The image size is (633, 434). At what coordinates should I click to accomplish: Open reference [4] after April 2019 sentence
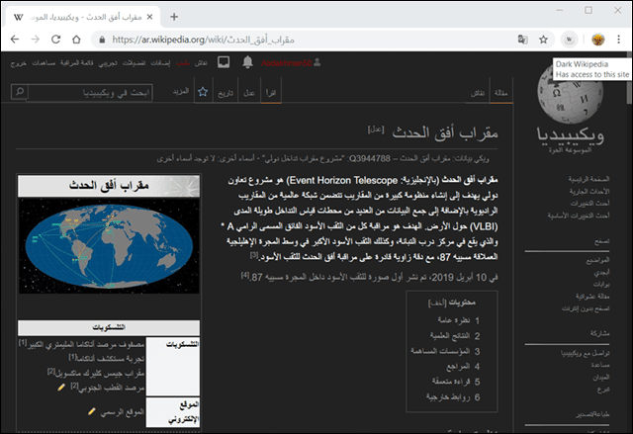pyautogui.click(x=245, y=275)
